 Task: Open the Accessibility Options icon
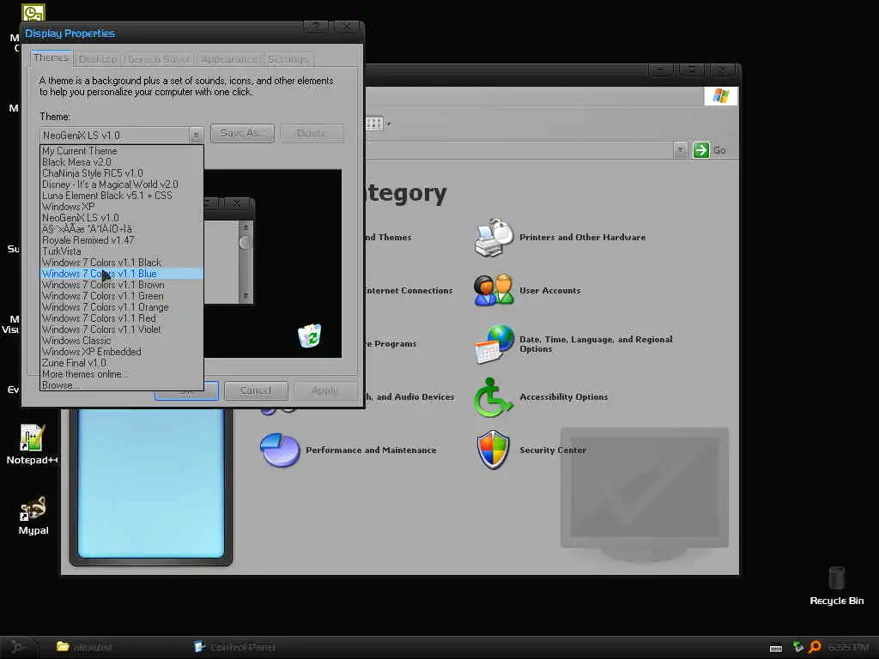[494, 396]
